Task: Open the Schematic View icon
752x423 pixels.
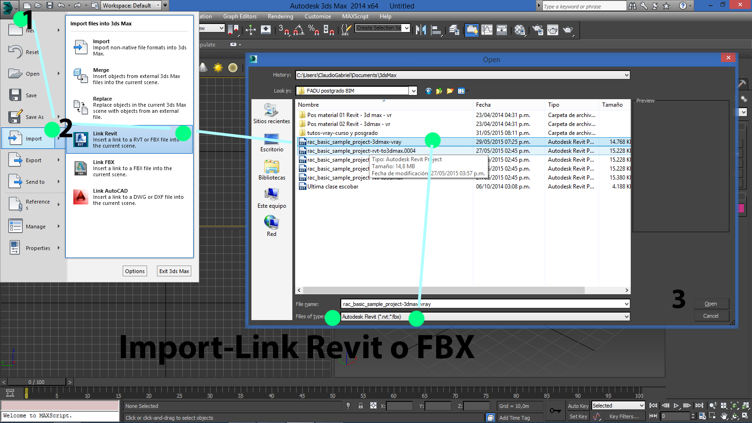Action: [501, 30]
